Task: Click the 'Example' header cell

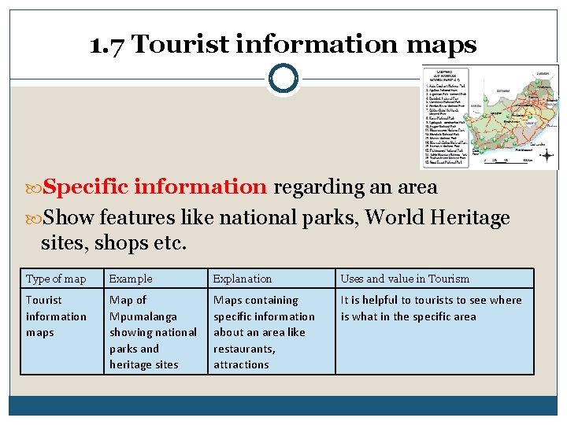Action: tap(156, 279)
